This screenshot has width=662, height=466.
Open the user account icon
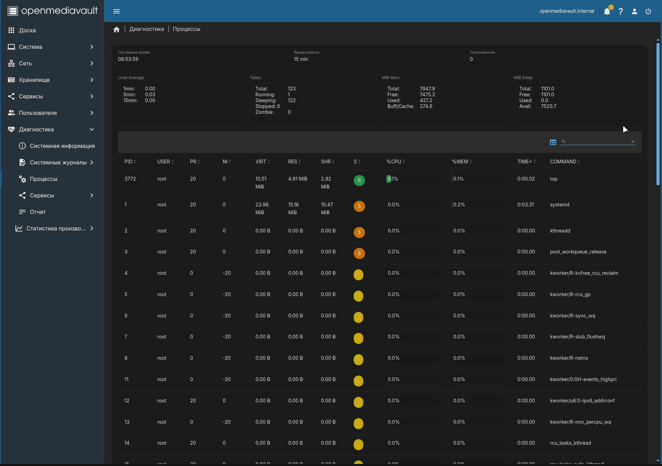point(635,11)
